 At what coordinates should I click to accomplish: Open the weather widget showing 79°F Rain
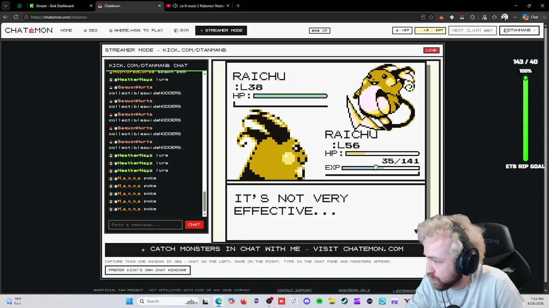pyautogui.click(x=13, y=301)
